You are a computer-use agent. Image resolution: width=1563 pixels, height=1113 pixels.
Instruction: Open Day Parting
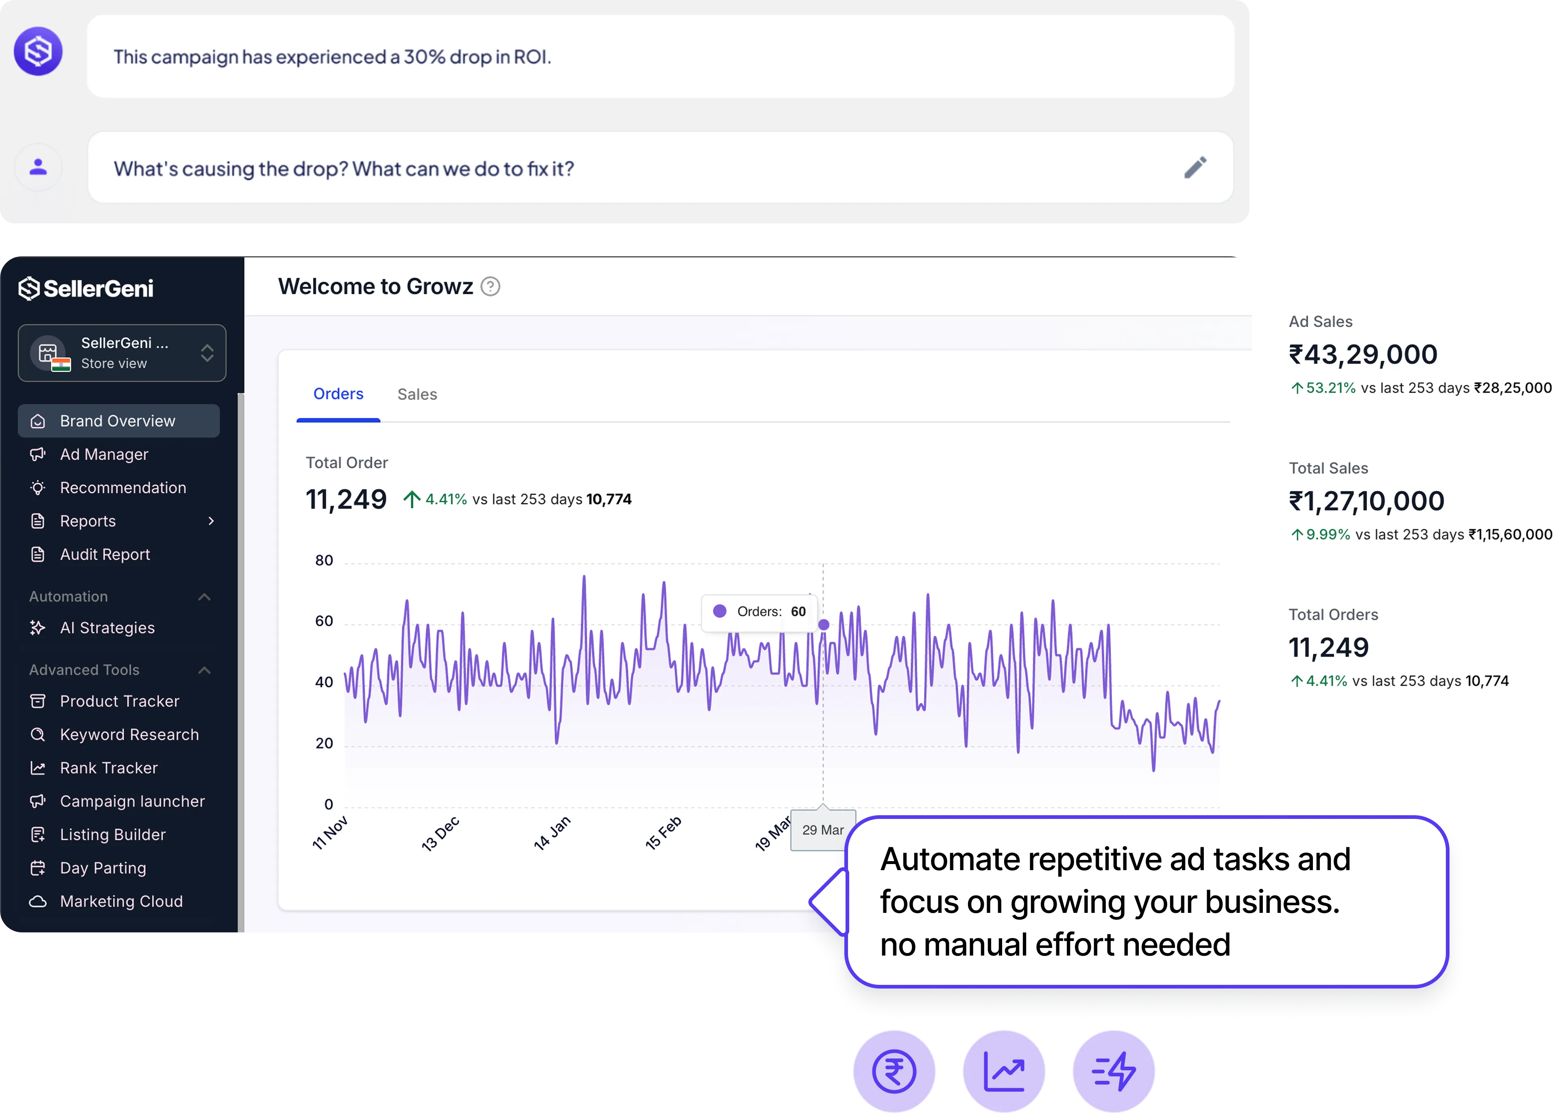(x=103, y=868)
